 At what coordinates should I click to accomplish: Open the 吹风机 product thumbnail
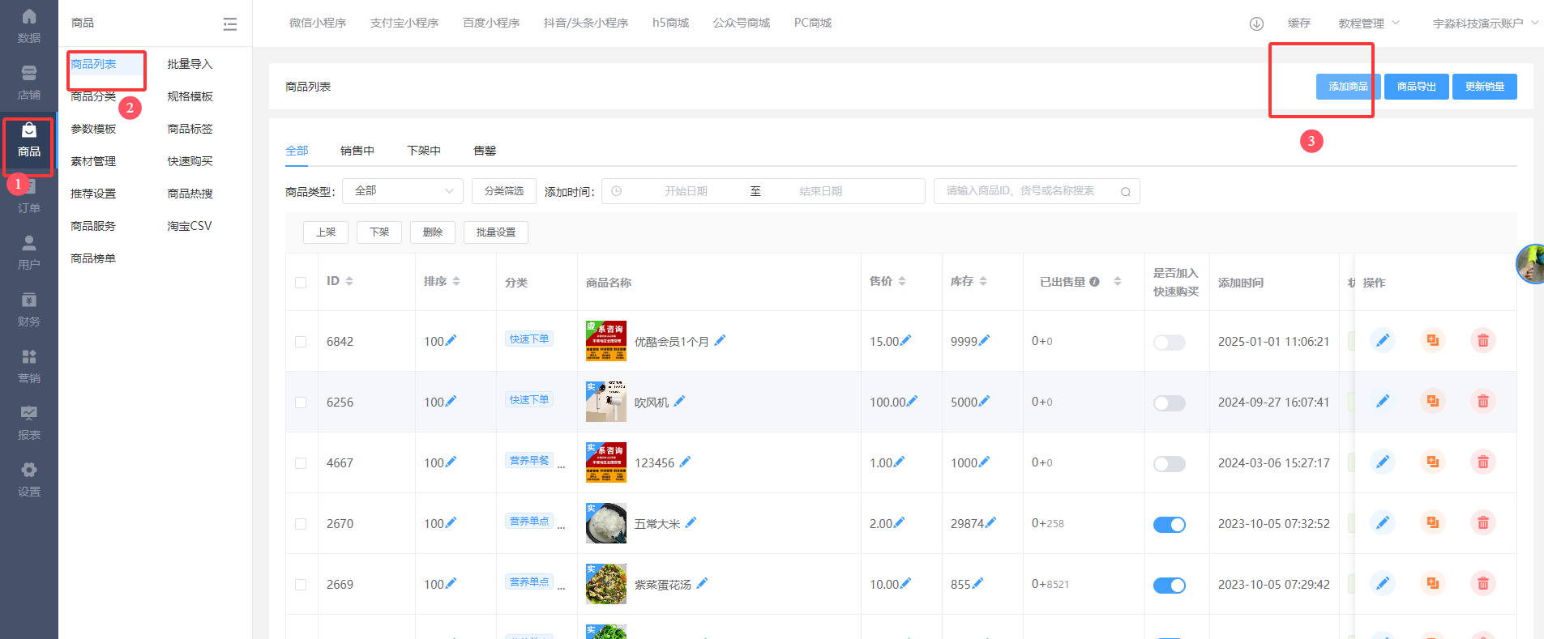(x=606, y=402)
